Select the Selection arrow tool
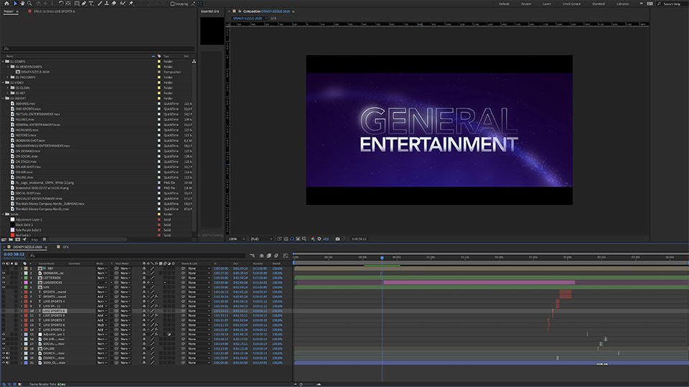Viewport: 689px width, 387px height. pos(15,3)
